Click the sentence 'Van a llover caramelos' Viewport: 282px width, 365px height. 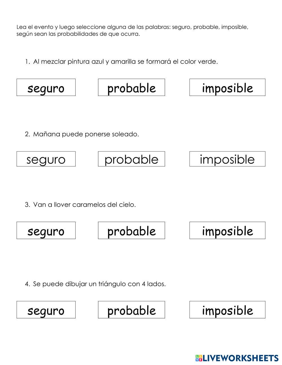click(x=84, y=205)
